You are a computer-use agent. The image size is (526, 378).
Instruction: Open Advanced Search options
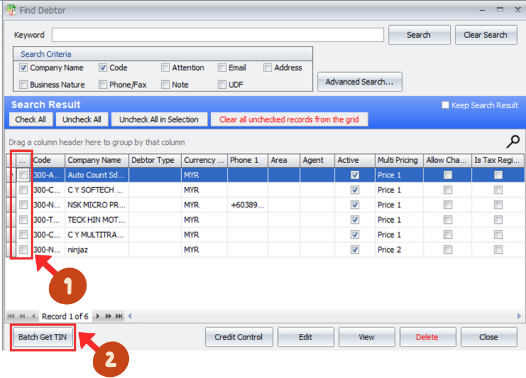click(x=359, y=82)
